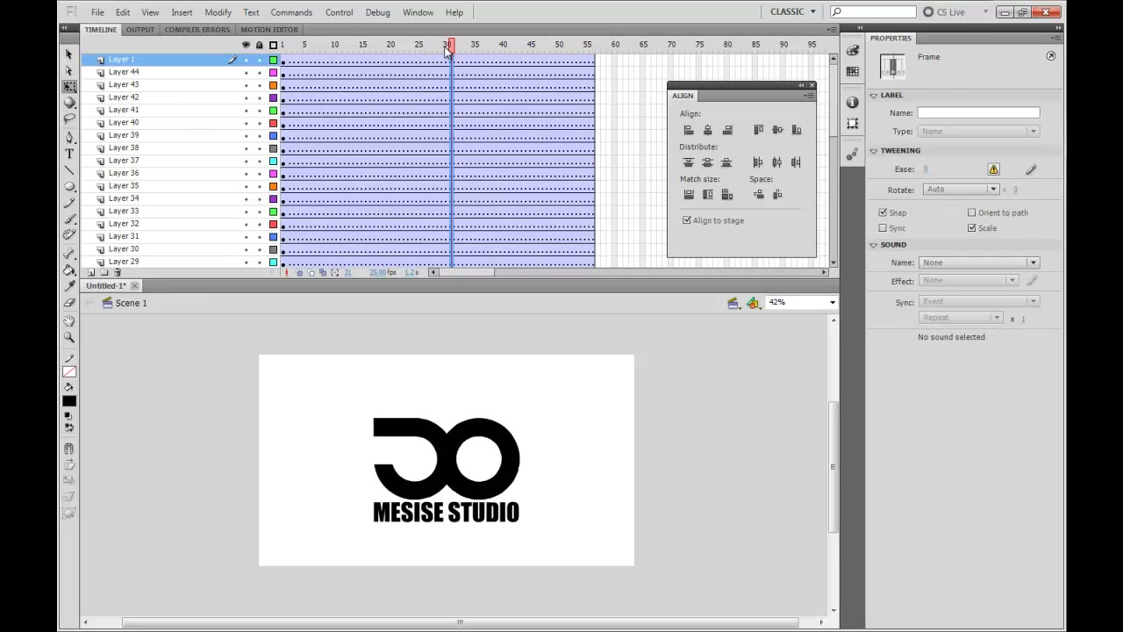Viewport: 1123px width, 632px height.
Task: Select the Bone tool
Action: pos(69,254)
